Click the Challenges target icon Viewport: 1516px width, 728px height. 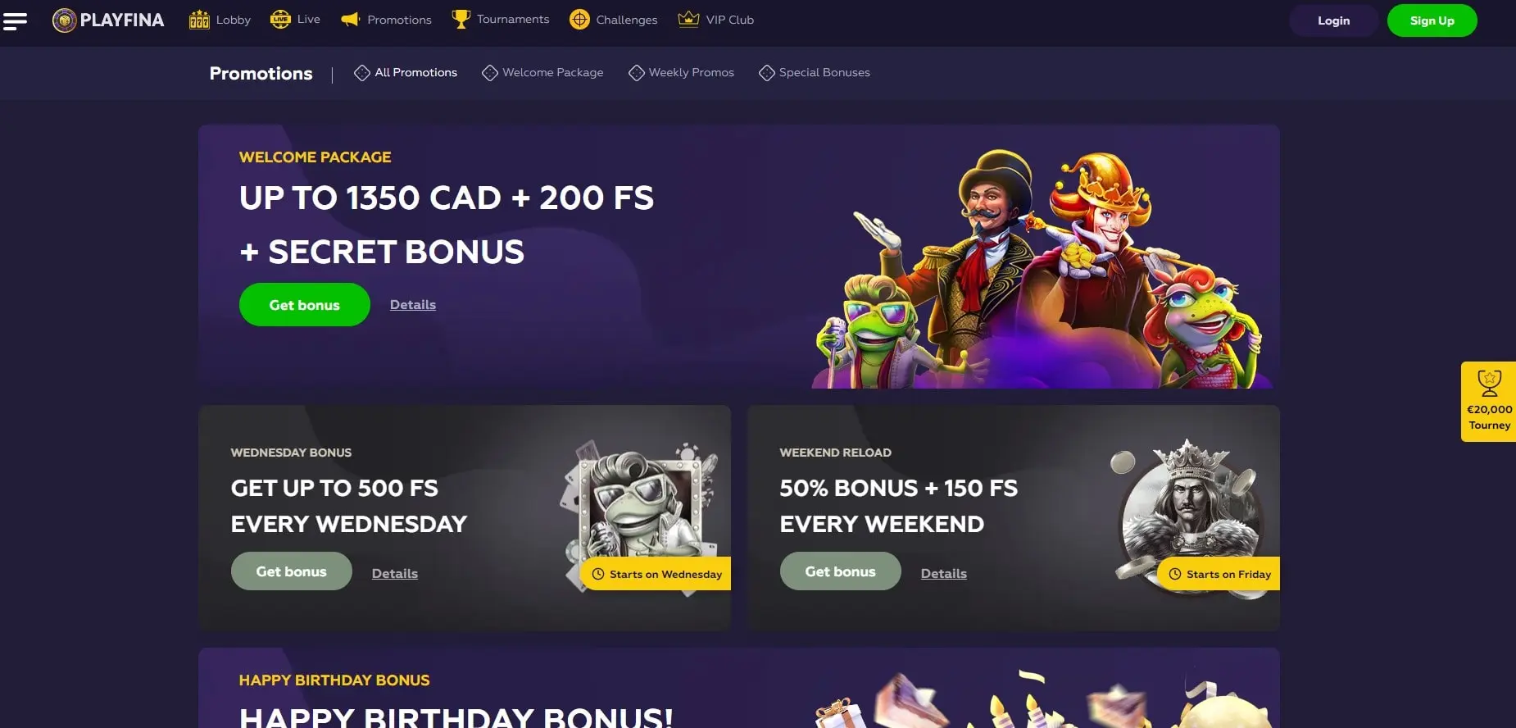click(579, 19)
